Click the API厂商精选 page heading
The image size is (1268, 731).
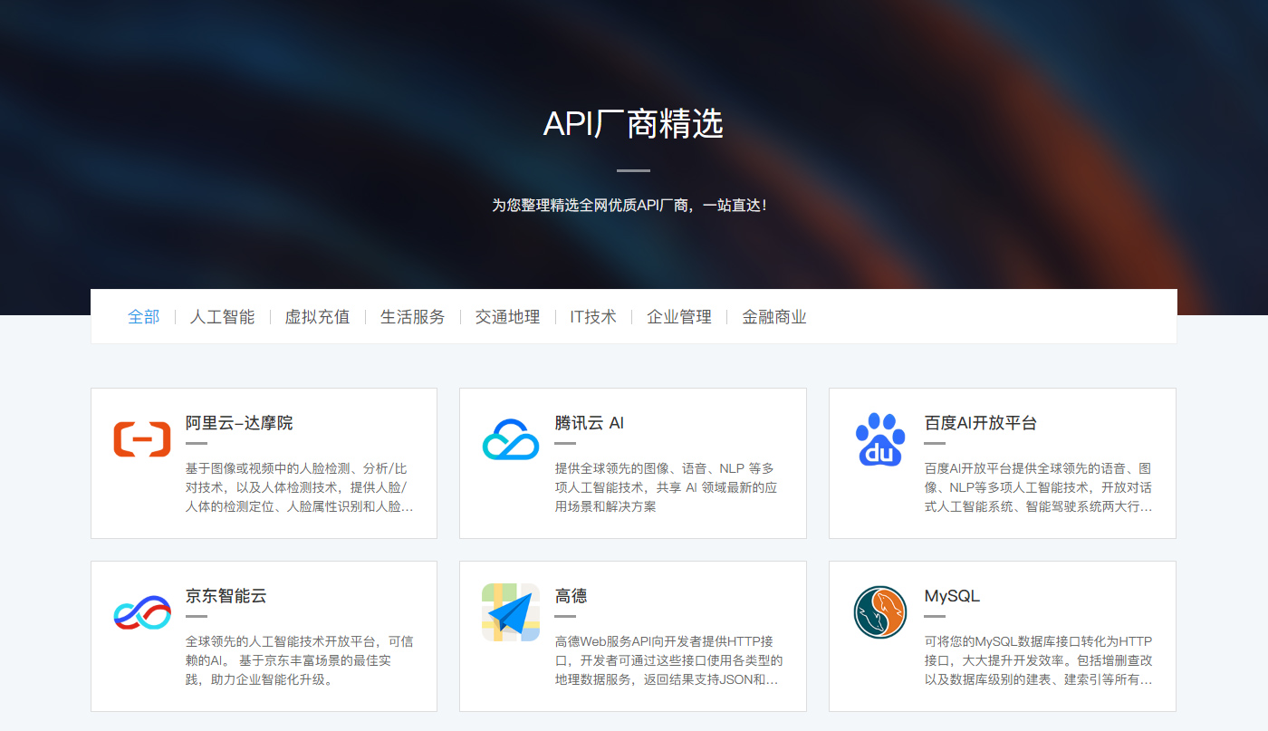coord(633,124)
